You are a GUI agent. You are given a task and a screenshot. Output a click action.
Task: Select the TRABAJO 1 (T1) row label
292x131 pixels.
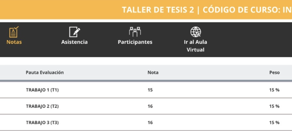(42, 90)
